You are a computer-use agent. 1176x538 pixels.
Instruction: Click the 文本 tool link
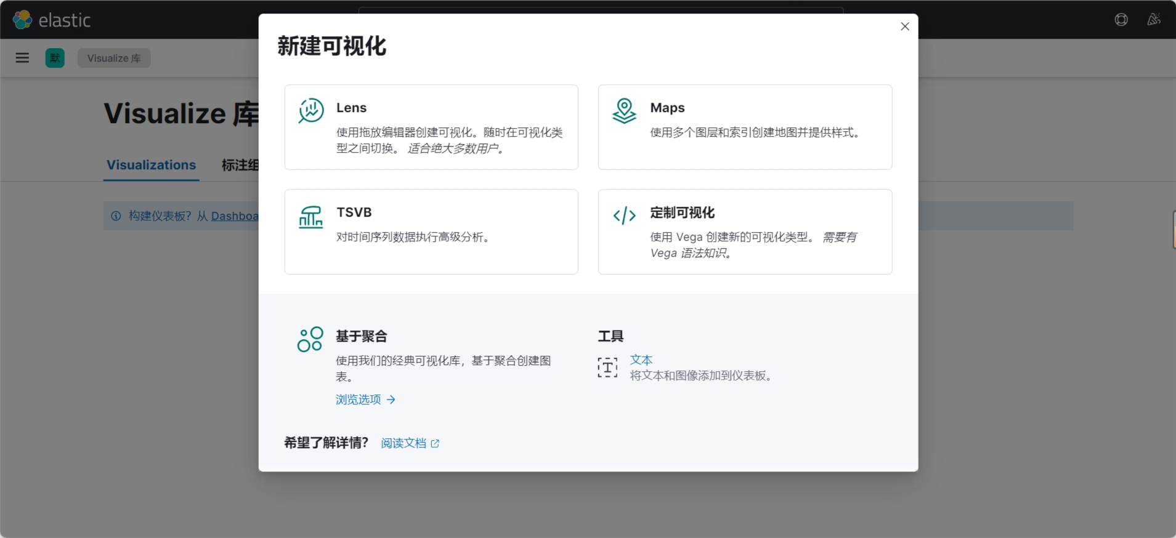(x=641, y=359)
